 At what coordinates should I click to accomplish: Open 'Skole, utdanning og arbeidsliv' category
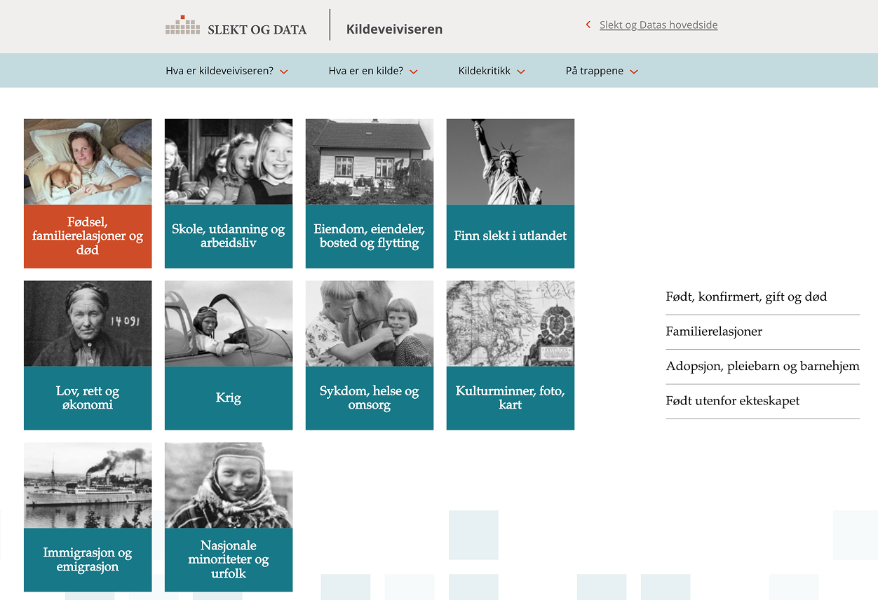229,236
